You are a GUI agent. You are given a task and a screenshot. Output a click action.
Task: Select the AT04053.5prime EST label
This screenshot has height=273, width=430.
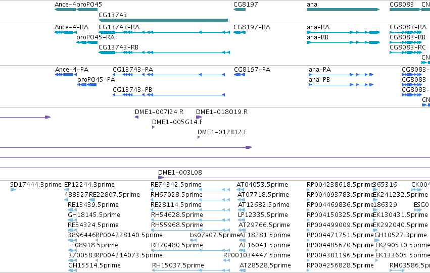[x=262, y=185]
